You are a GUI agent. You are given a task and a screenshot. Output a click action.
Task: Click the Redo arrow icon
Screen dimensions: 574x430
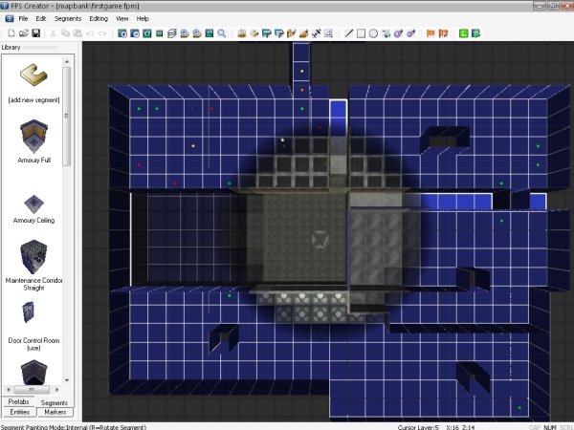coord(102,33)
